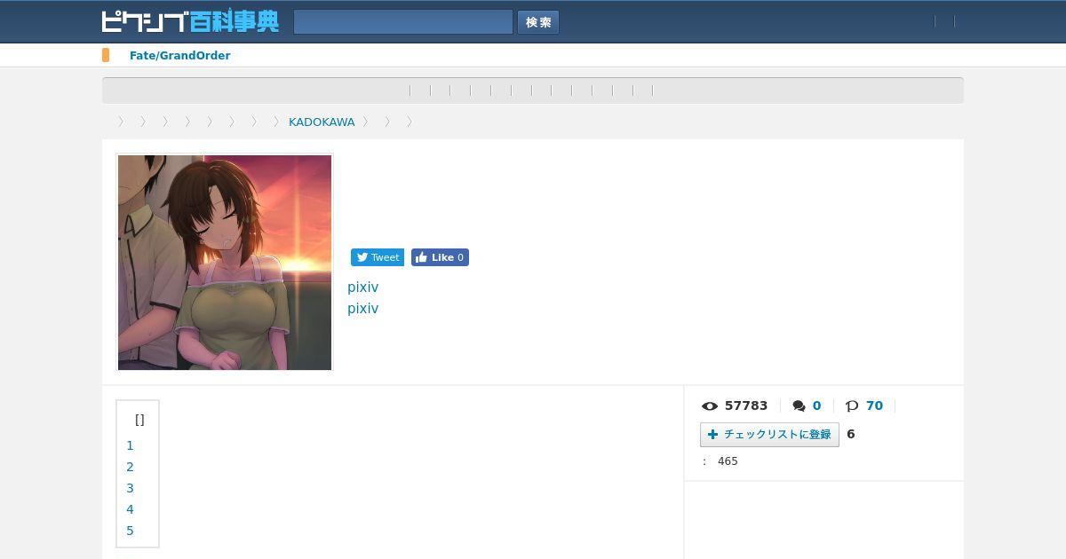The height and width of the screenshot is (559, 1066).
Task: Click the value 465
Action: [x=728, y=461]
